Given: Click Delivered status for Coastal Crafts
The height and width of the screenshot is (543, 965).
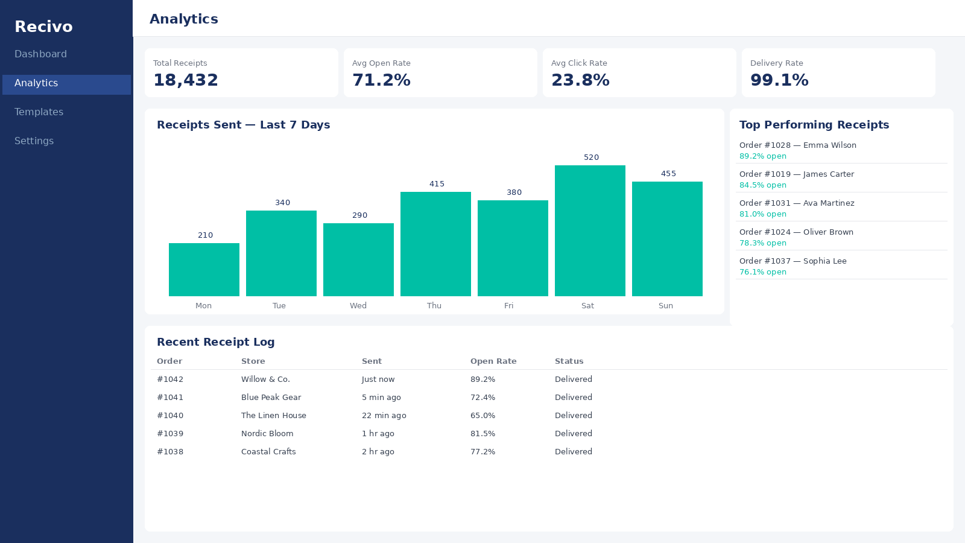Looking at the screenshot, I should pyautogui.click(x=574, y=452).
